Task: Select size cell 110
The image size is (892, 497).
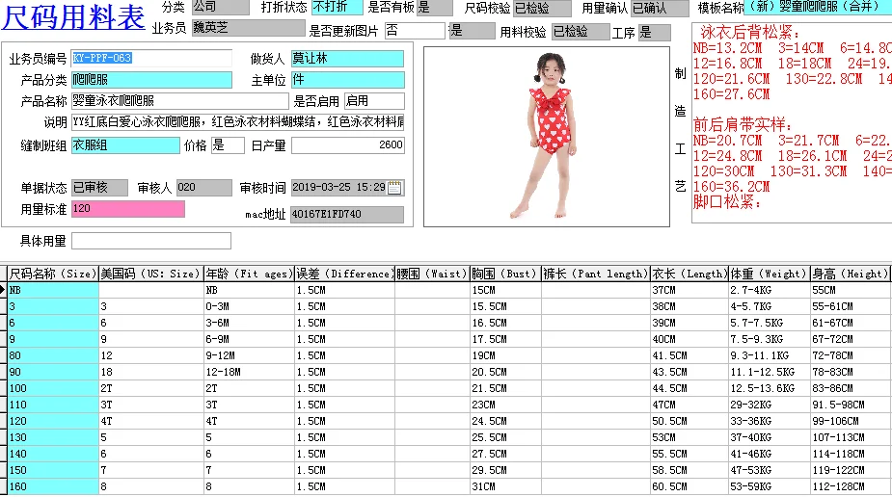Action: tap(53, 405)
